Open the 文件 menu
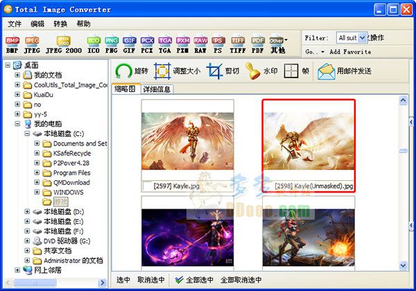 pyautogui.click(x=15, y=24)
